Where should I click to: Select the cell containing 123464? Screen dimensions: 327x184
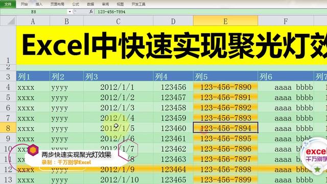173,169
